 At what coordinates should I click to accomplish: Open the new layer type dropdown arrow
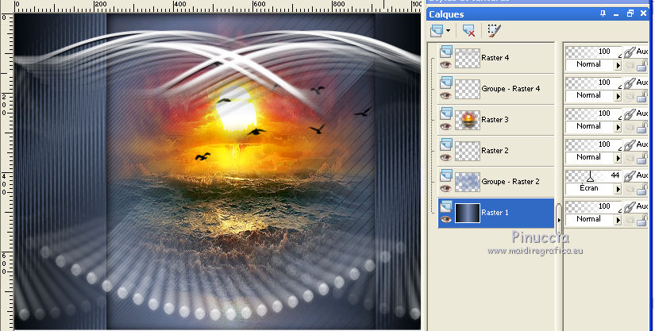click(x=449, y=30)
